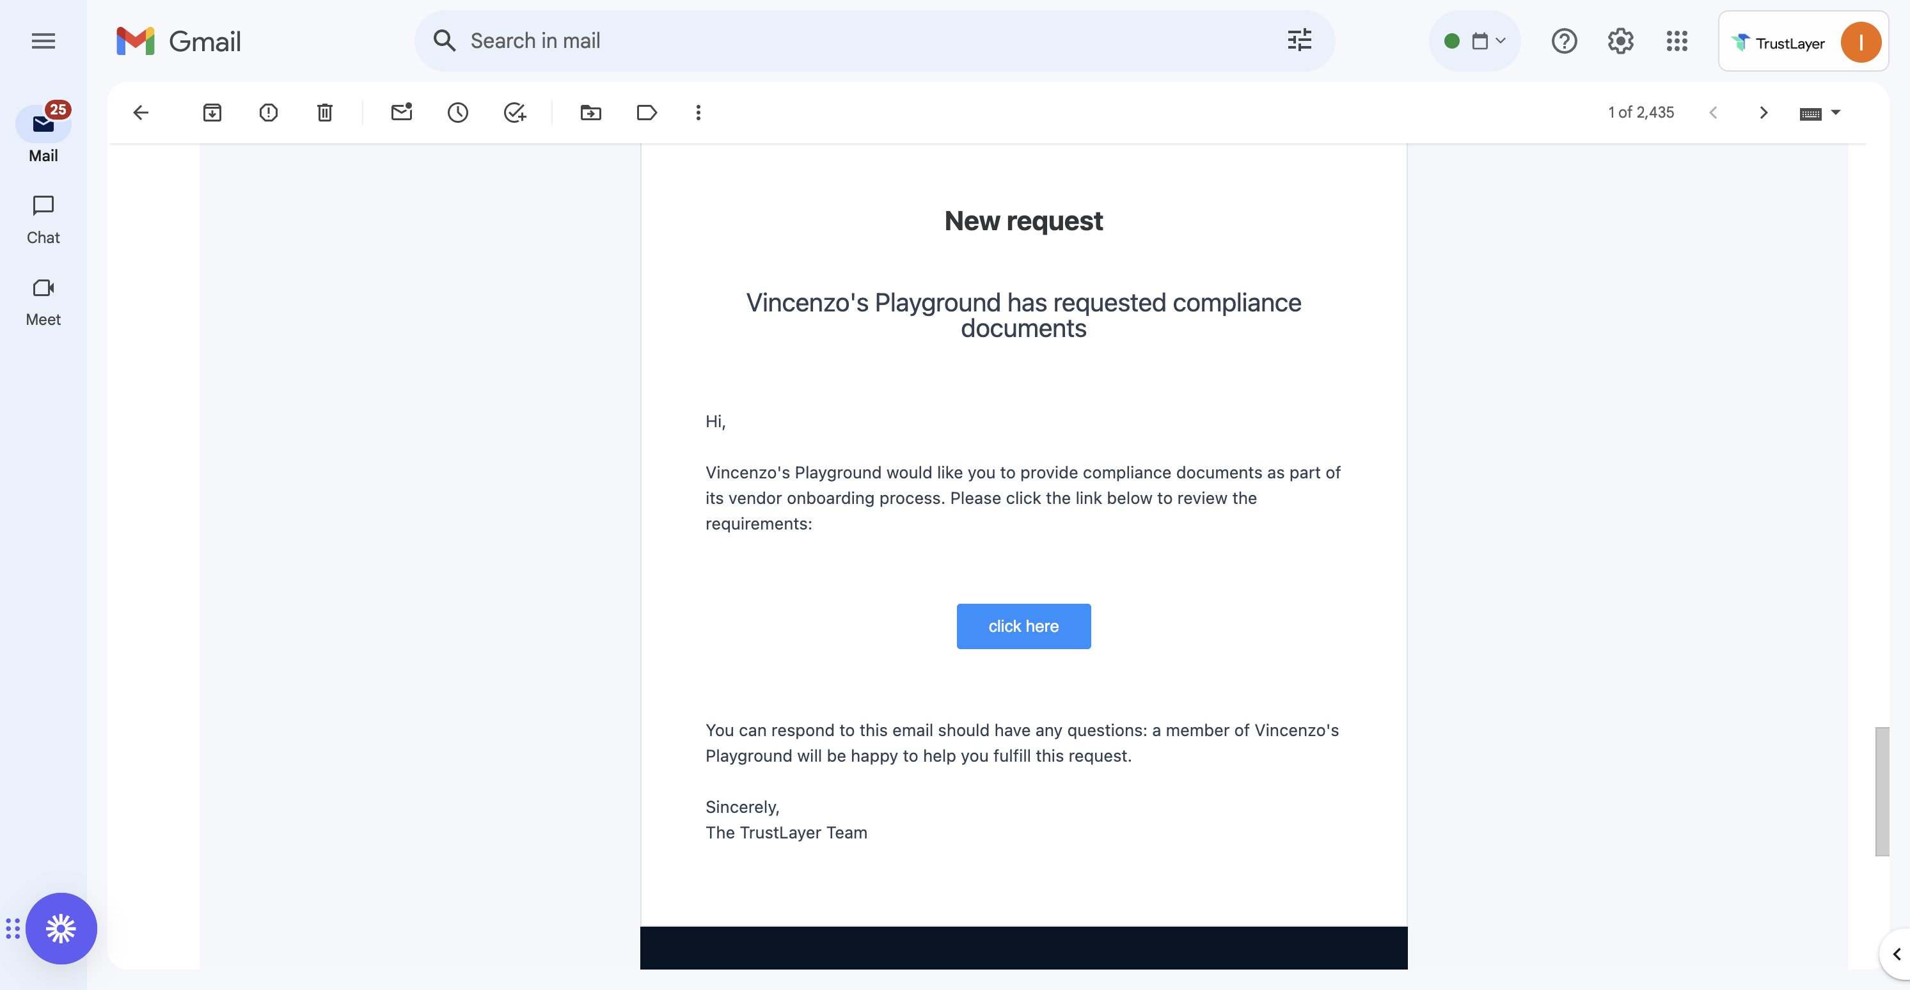This screenshot has width=1910, height=990.
Task: Show search options filter sliders
Action: (1299, 41)
